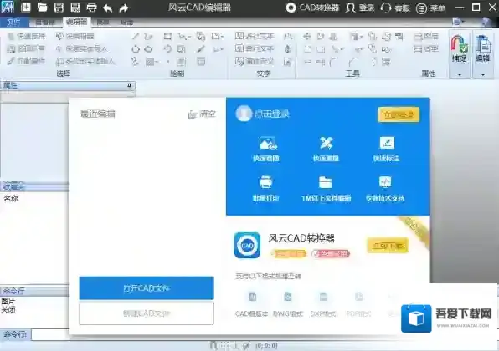Click the 快速测图 feature icon

326,143
